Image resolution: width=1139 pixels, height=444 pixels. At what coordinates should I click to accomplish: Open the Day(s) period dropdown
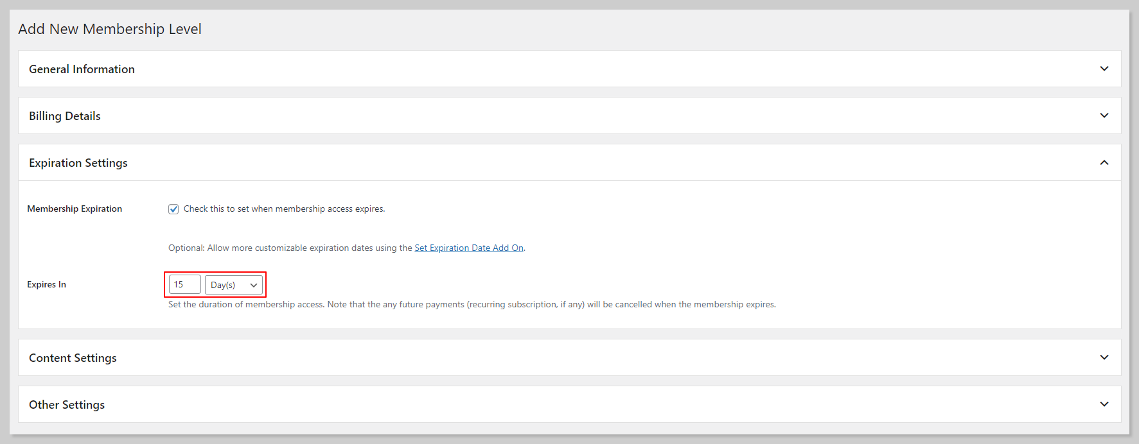(233, 285)
